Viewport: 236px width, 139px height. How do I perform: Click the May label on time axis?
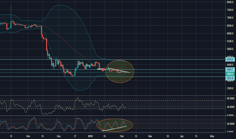(212, 136)
